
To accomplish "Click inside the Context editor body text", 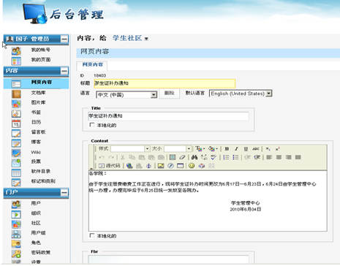I will 208,201.
